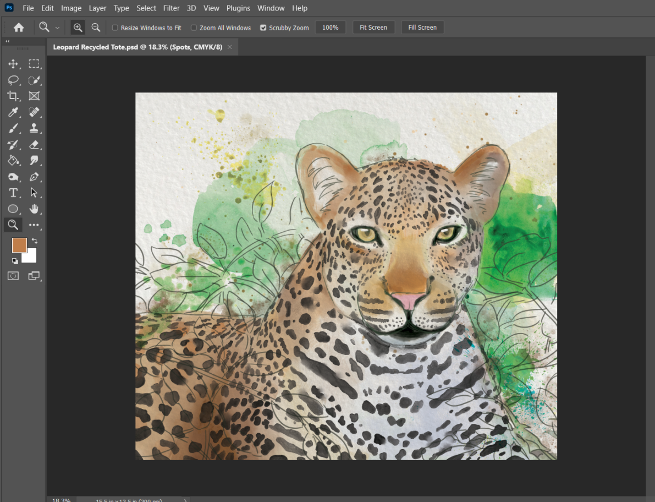Open the Layer menu

[x=97, y=8]
